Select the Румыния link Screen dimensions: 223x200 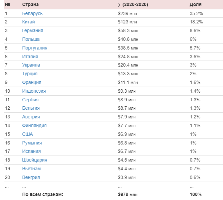coord(32,143)
